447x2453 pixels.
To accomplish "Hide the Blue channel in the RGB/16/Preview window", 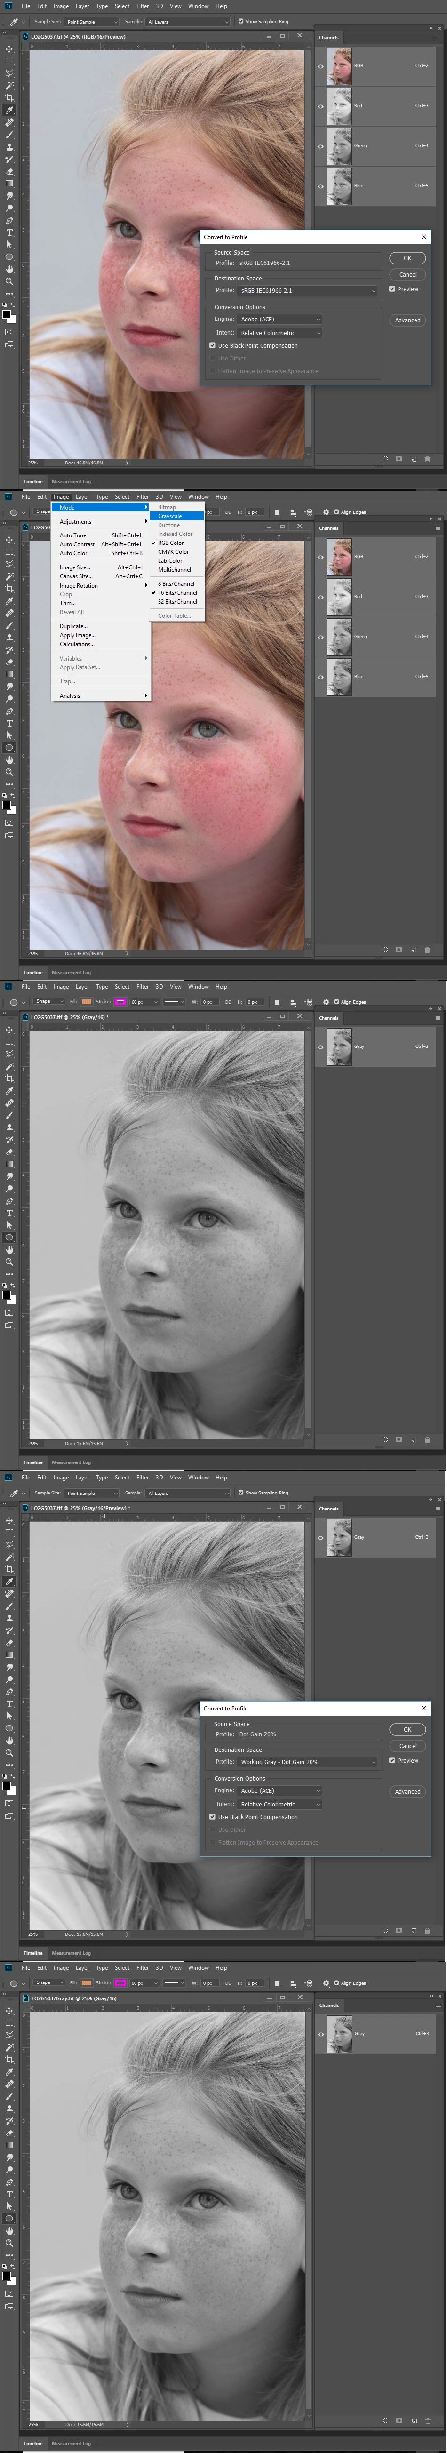I will coord(320,186).
